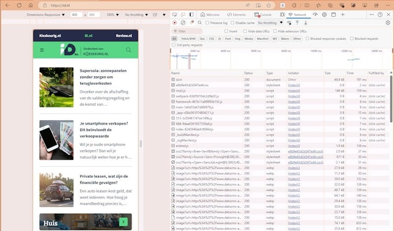This screenshot has width=394, height=231.
Task: Check Blocked requests checkbox
Action: [x=352, y=38]
